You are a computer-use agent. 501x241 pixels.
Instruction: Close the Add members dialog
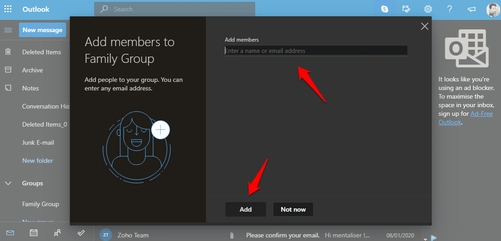425,26
